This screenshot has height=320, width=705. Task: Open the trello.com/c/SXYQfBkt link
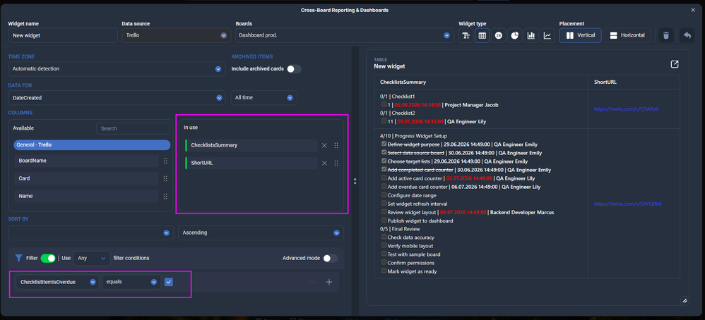point(628,204)
